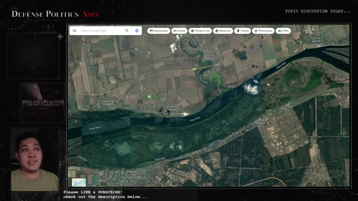Show Hotels on the map
Screen dimensions: 358x201
tap(179, 31)
